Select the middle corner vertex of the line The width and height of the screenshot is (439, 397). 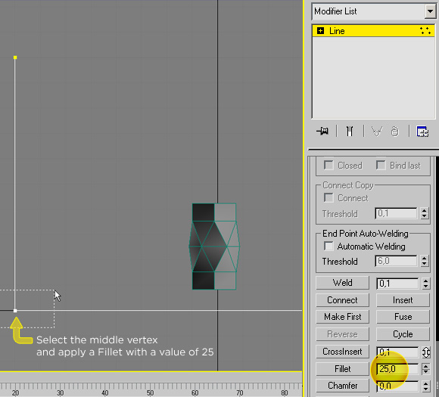point(15,311)
